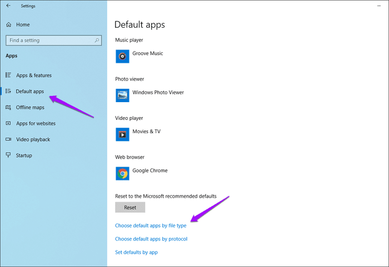Click the Google Chrome icon
This screenshot has width=389, height=267.
(x=122, y=174)
